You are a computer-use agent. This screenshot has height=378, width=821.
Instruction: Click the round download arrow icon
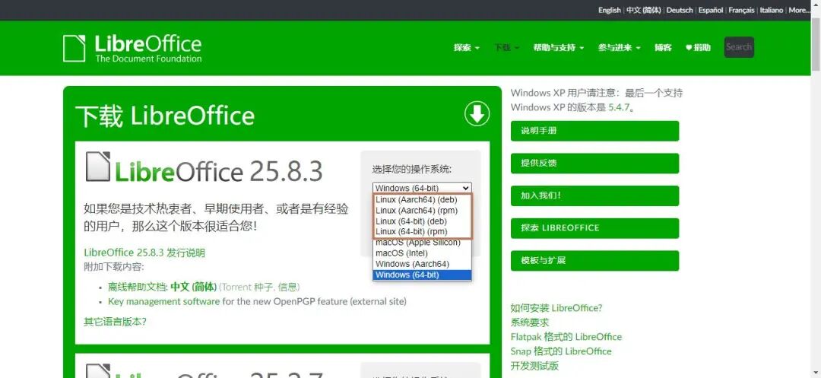pos(477,113)
